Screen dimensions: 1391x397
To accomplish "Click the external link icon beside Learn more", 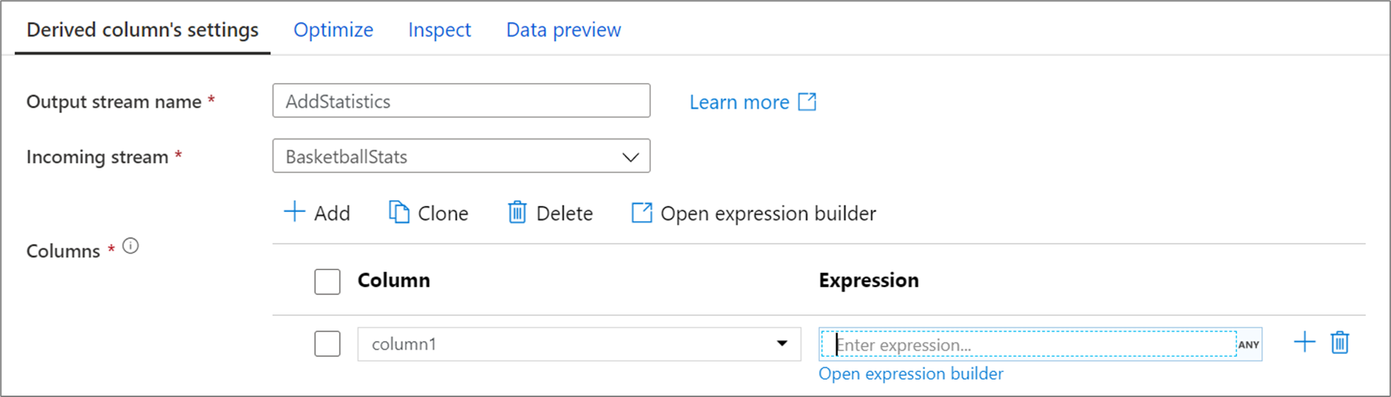I will tap(807, 102).
